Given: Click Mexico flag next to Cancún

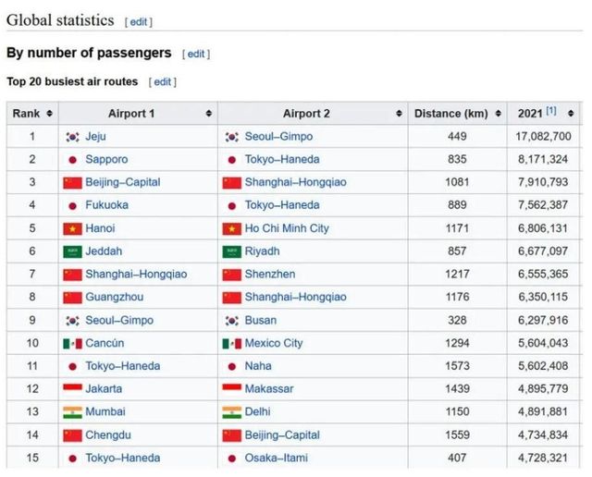Looking at the screenshot, I should 72,343.
